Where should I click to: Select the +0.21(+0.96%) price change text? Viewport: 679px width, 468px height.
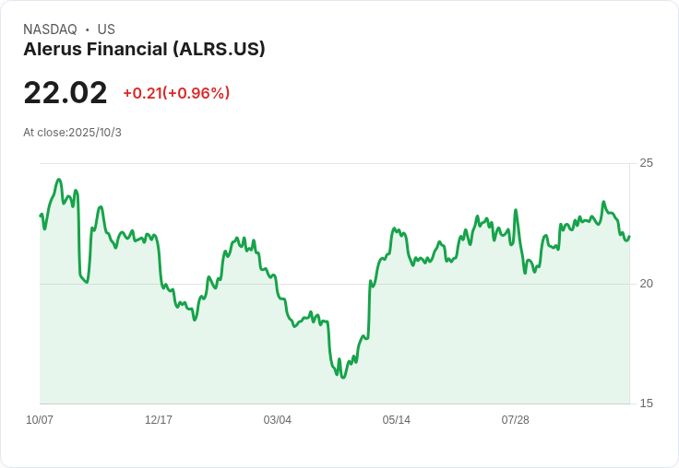[176, 93]
